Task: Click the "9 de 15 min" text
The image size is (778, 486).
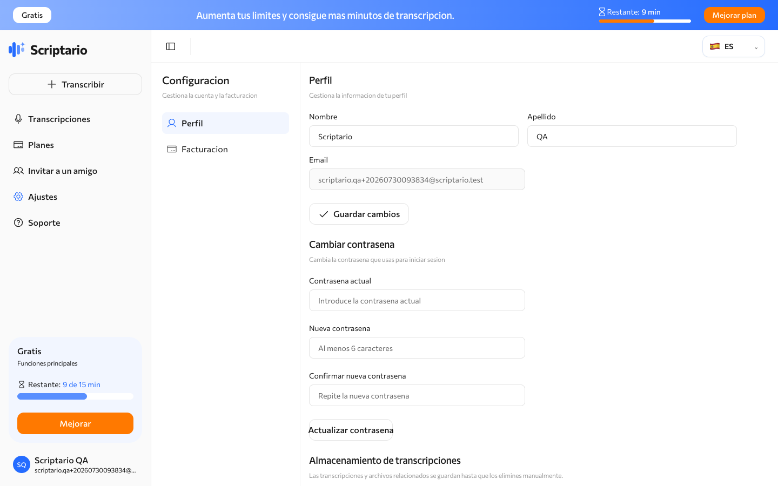Action: pos(82,384)
